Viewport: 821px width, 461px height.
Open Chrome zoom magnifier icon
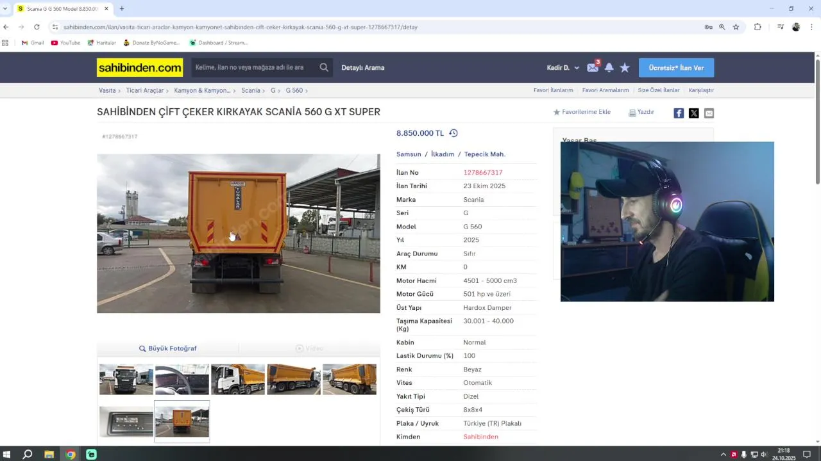[x=722, y=27]
